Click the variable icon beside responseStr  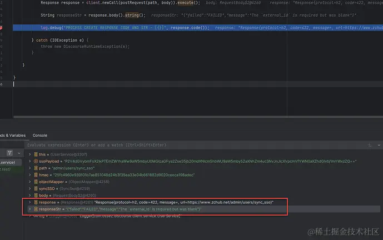(36, 209)
